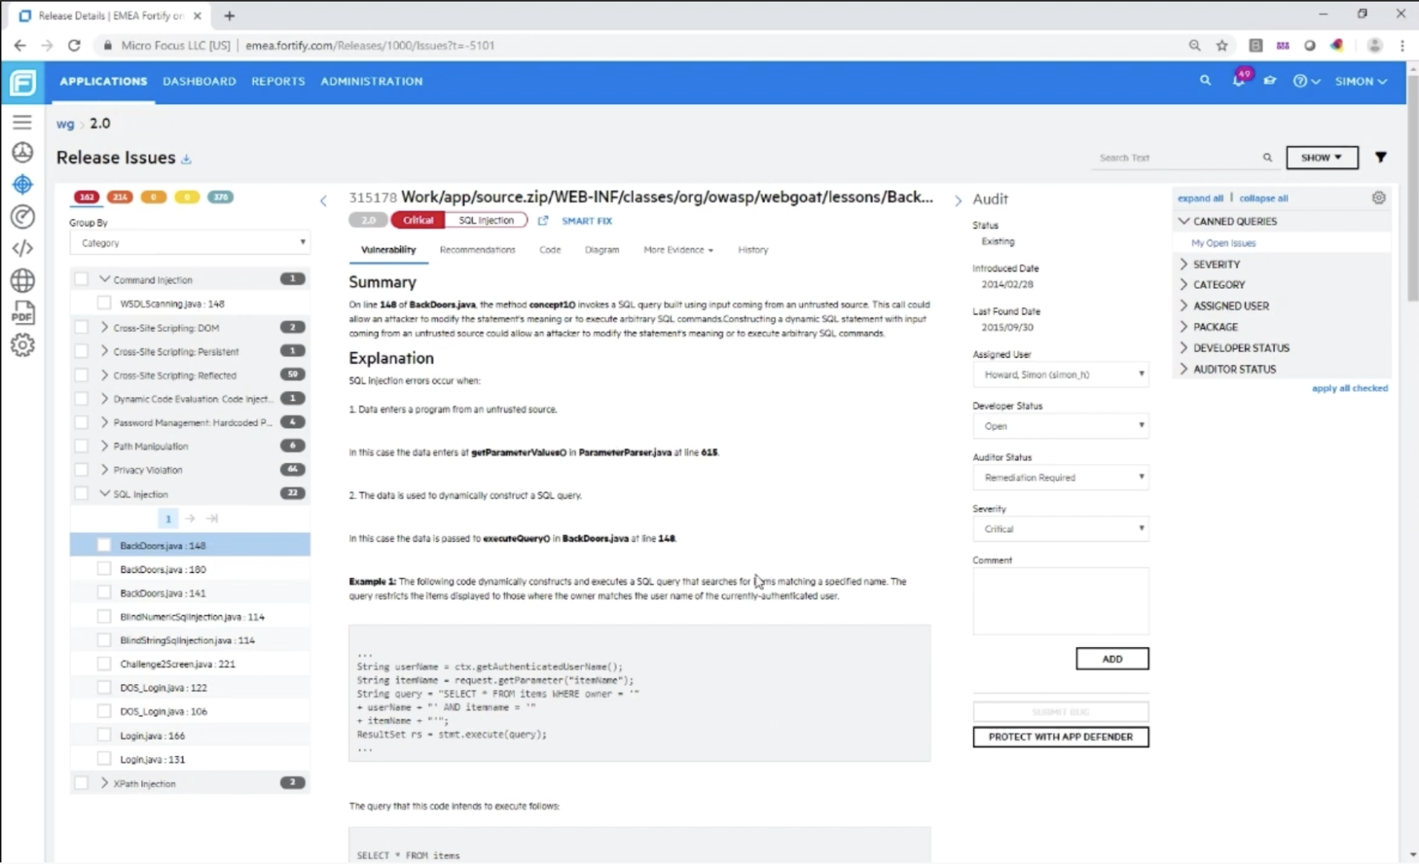Check the SQL Injection group checkbox
Viewport: 1419px width, 864px height.
pos(82,494)
